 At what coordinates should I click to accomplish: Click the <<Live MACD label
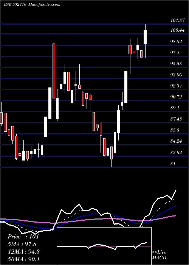(x=159, y=255)
